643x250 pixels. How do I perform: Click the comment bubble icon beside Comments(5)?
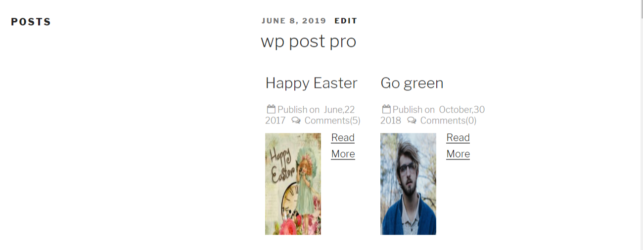tap(296, 121)
